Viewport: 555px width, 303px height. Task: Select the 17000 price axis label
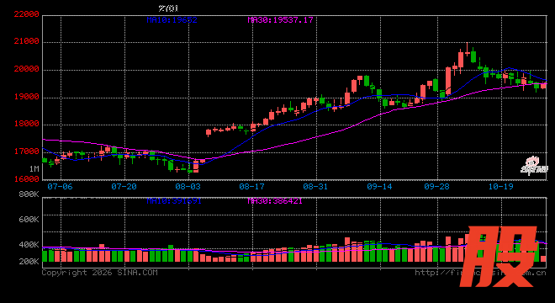point(27,151)
